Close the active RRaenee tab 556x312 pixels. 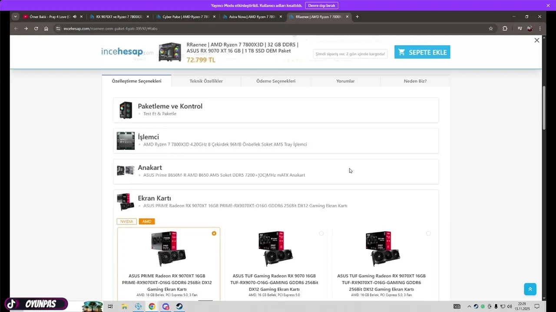click(347, 17)
